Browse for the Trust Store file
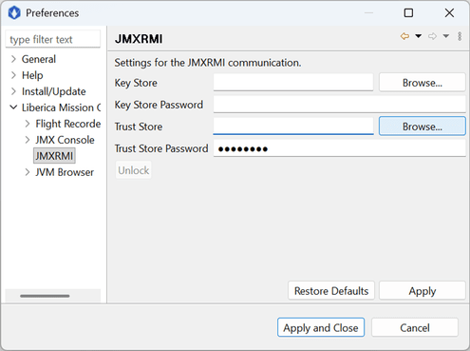The height and width of the screenshot is (351, 470). pyautogui.click(x=423, y=127)
